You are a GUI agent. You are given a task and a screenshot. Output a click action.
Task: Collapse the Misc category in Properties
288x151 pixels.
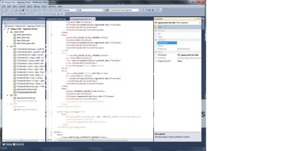click(x=156, y=52)
